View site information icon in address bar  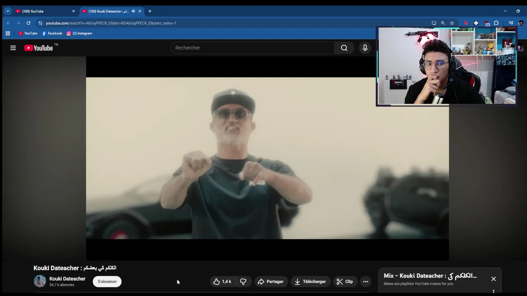(x=40, y=23)
